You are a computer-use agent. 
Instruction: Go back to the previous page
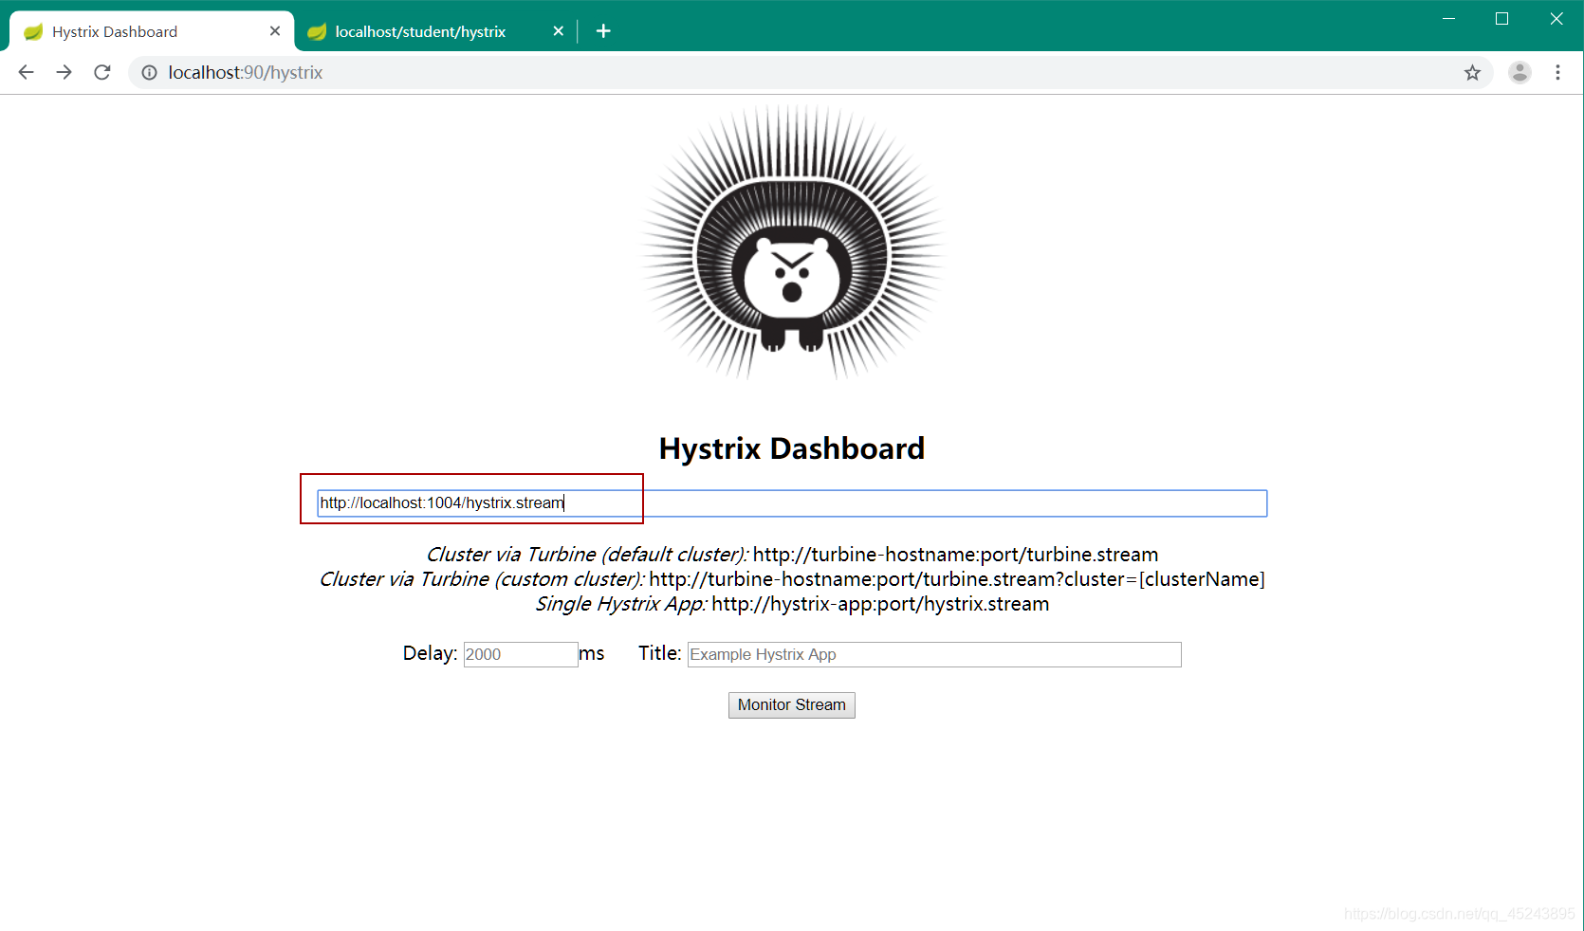(x=26, y=72)
